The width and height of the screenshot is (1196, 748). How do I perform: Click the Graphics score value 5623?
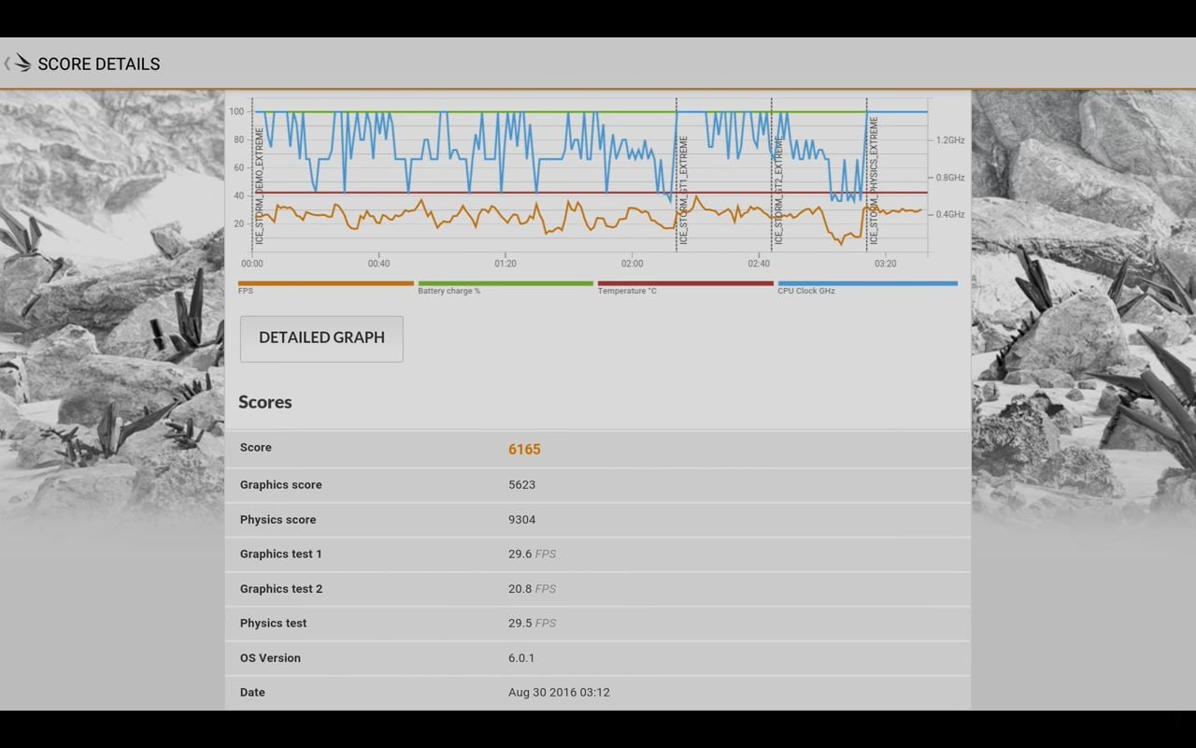521,484
